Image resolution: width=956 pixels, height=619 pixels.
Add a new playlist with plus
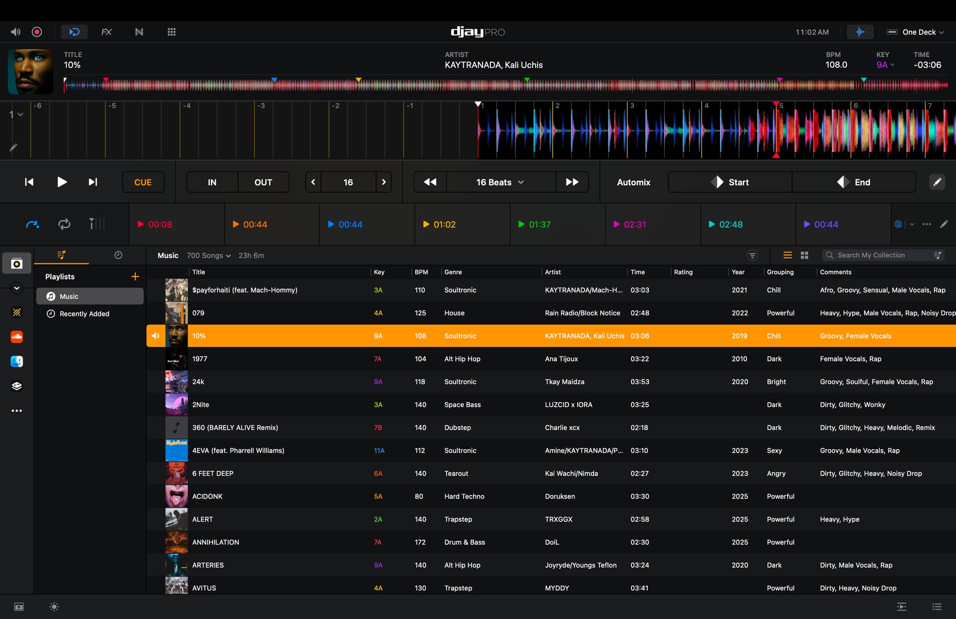(x=135, y=276)
